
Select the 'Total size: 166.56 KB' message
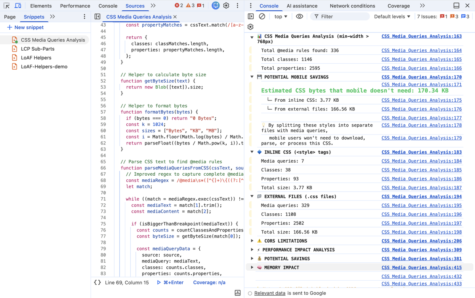point(289,232)
